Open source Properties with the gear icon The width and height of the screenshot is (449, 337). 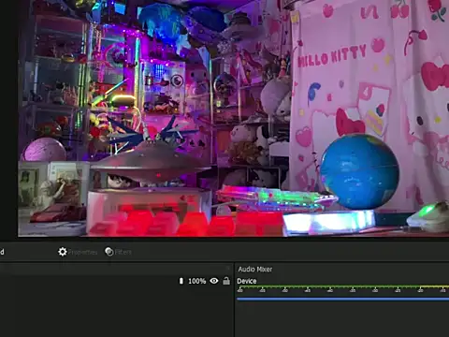(x=78, y=252)
